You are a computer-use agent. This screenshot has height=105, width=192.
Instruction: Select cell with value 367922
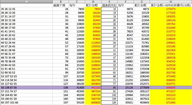point(142,99)
